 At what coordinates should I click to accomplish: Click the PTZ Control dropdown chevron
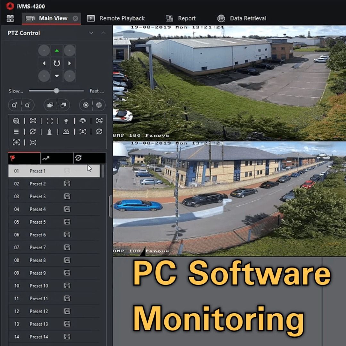[x=91, y=33]
